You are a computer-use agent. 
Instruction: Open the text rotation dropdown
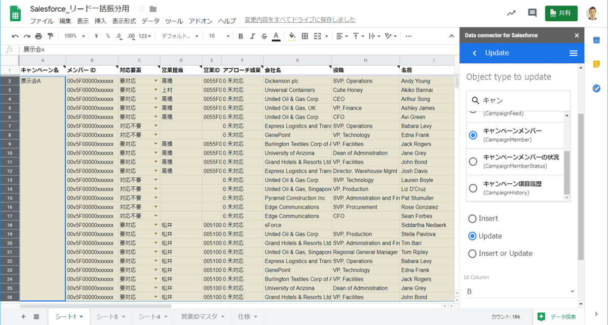391,36
